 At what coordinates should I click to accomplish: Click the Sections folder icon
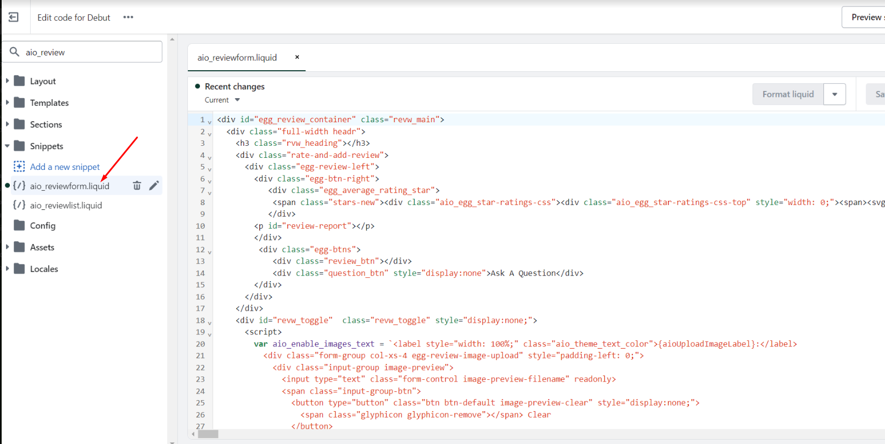pyautogui.click(x=19, y=124)
